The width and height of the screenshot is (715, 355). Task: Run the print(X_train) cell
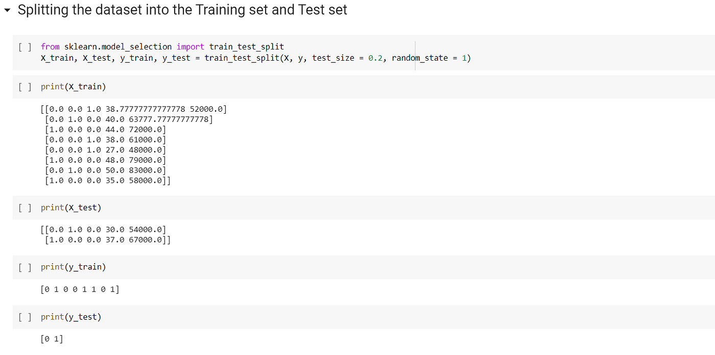pyautogui.click(x=25, y=87)
